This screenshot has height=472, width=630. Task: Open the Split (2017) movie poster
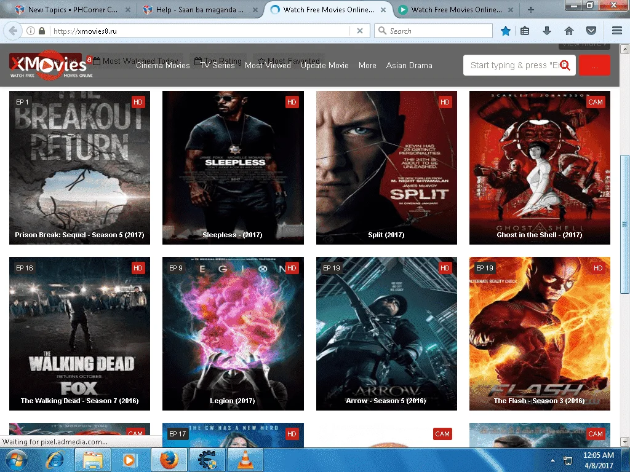386,167
